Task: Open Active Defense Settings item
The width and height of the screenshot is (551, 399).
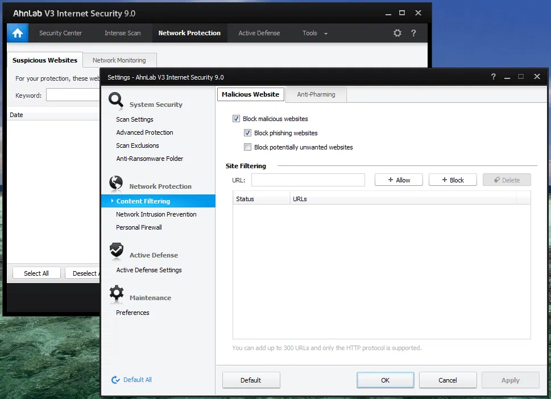Action: [148, 270]
